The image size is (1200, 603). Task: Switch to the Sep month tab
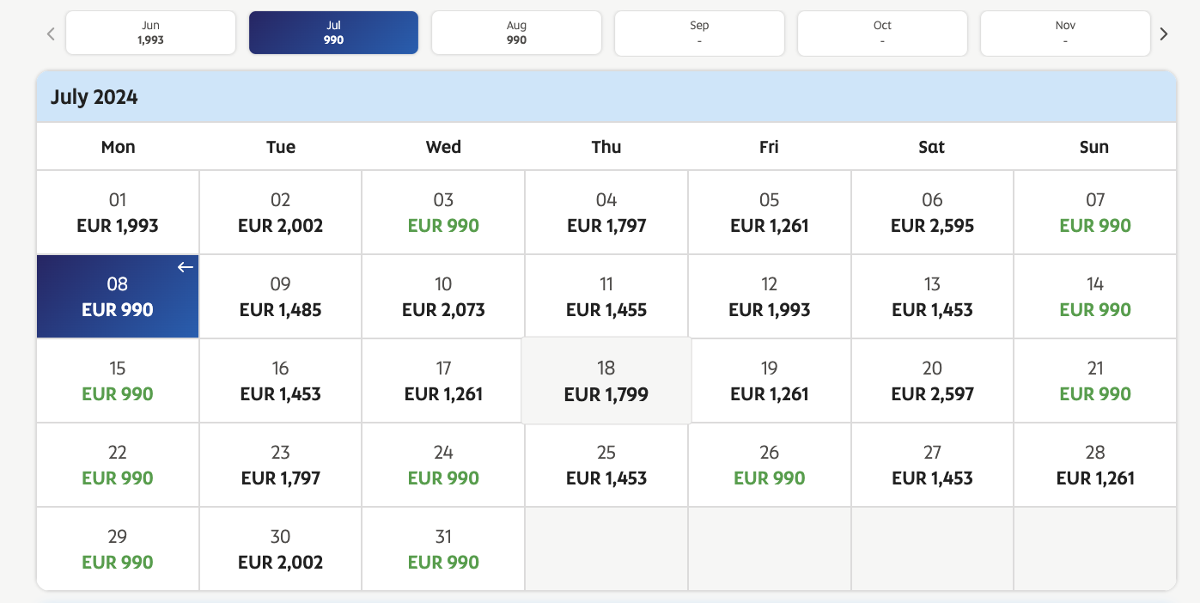point(699,33)
